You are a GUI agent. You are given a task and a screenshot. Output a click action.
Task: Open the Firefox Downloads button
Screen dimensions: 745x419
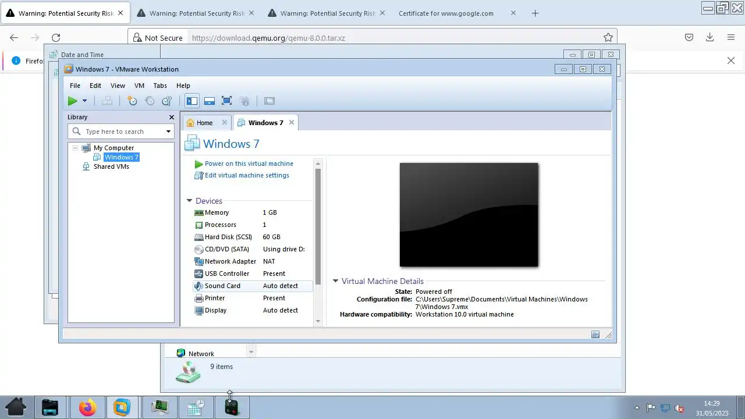(709, 38)
